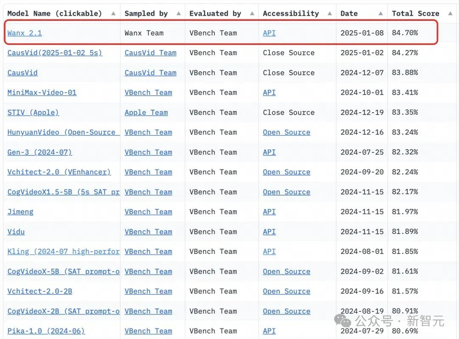The height and width of the screenshot is (339, 459).
Task: Open the Vidu model page
Action: click(x=16, y=232)
